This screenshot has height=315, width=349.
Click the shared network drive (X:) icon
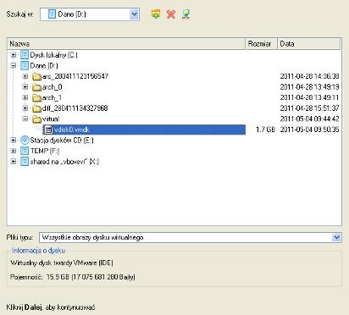point(25,162)
